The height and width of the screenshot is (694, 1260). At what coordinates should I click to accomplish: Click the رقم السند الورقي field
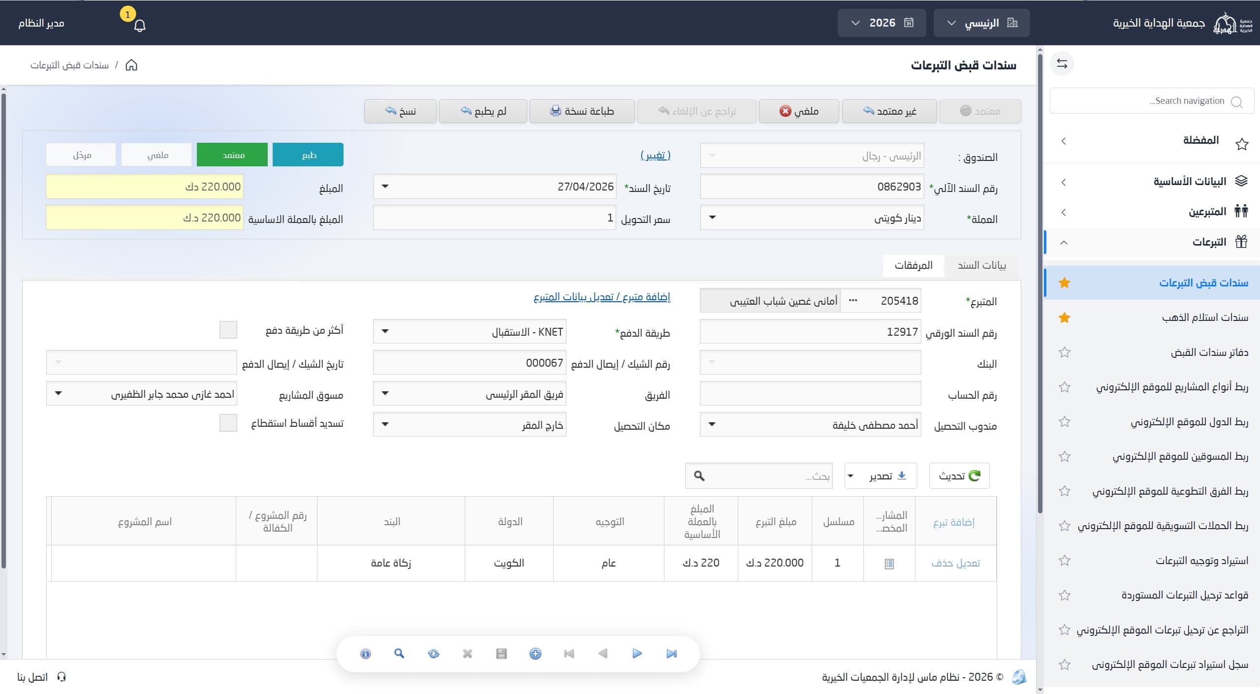coord(810,332)
